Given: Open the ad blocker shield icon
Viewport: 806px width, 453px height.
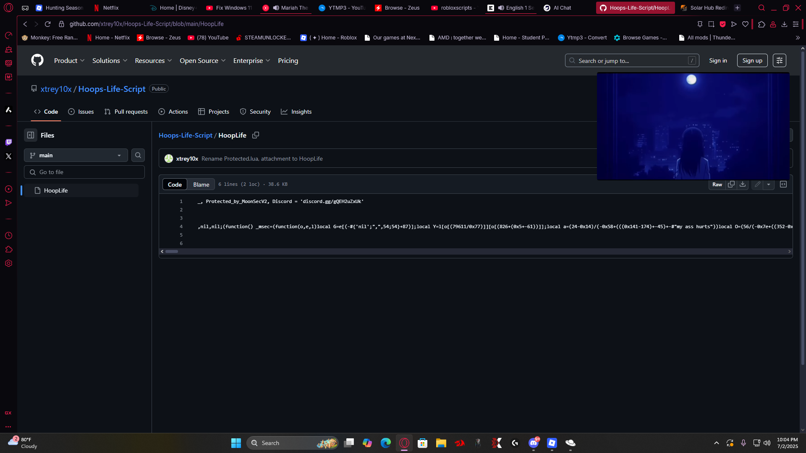Looking at the screenshot, I should pos(722,24).
